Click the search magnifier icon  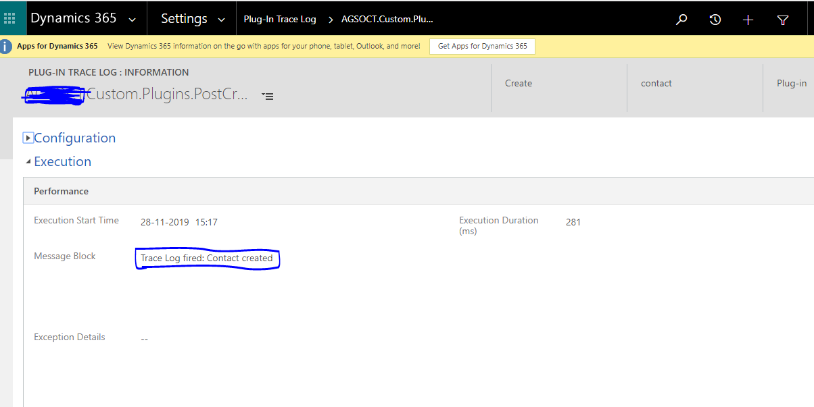(x=681, y=20)
